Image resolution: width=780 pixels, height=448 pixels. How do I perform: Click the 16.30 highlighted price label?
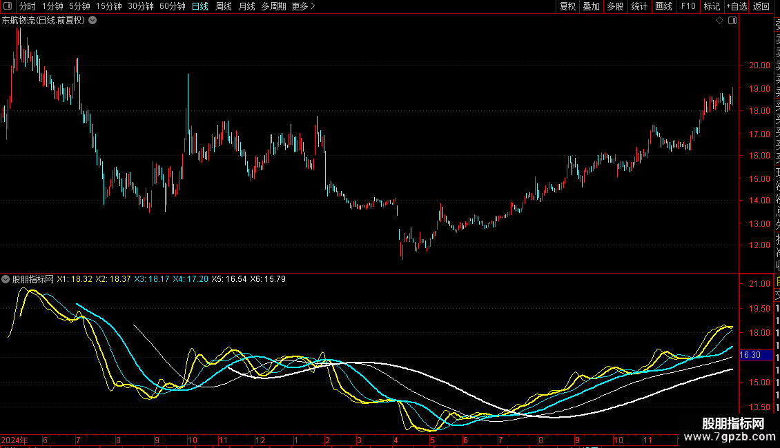(x=756, y=355)
